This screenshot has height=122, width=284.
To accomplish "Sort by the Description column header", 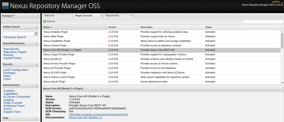I will [172, 27].
